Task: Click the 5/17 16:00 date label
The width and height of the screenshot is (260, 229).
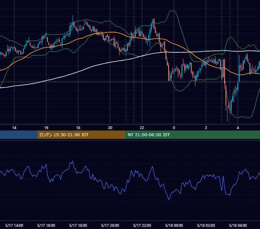Action: point(46,225)
